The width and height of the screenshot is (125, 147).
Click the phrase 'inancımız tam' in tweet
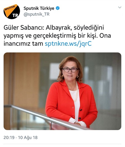[23, 44]
